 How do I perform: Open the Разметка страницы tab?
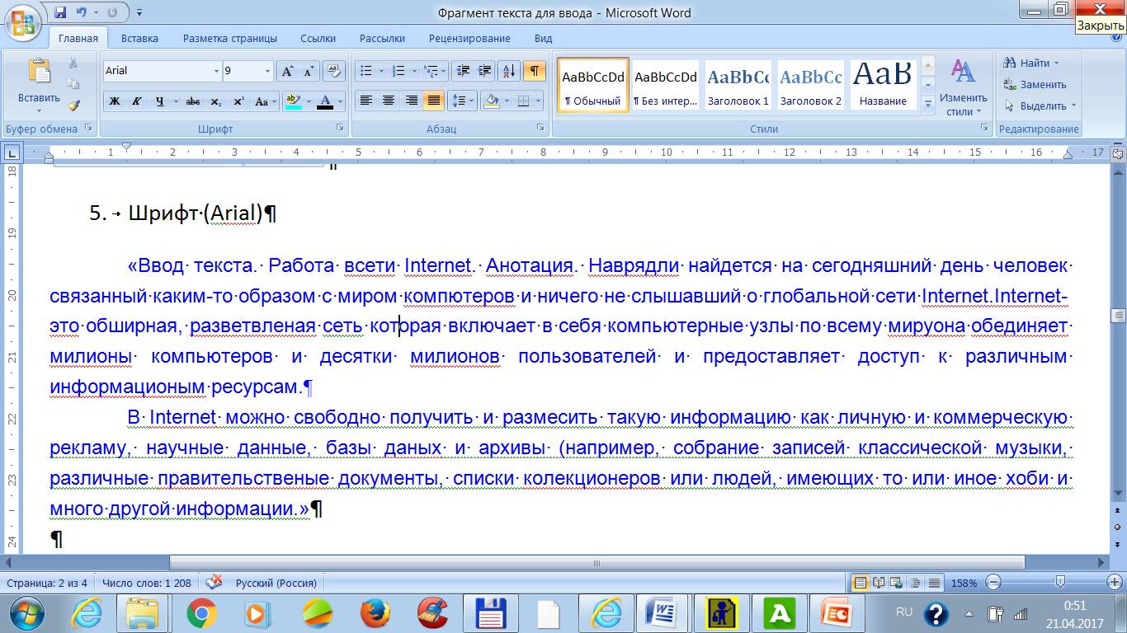[230, 38]
